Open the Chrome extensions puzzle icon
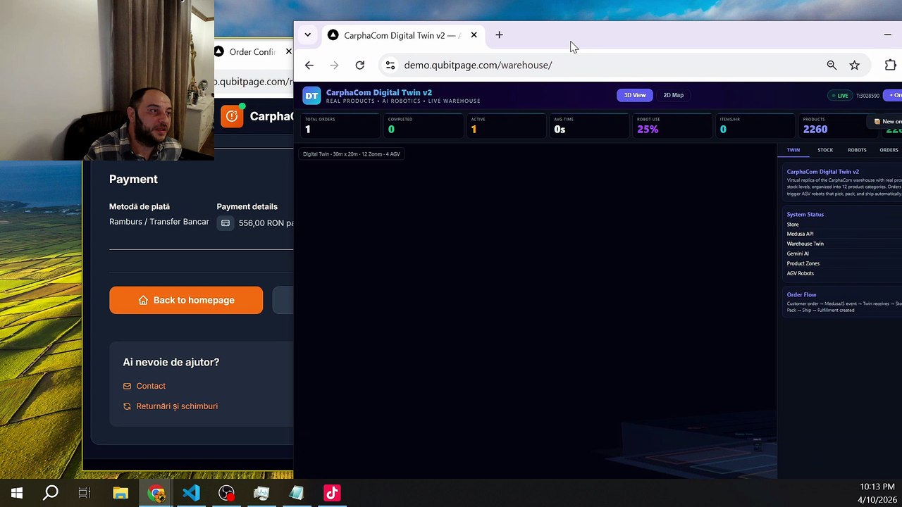Viewport: 902px width, 507px height. (x=890, y=65)
